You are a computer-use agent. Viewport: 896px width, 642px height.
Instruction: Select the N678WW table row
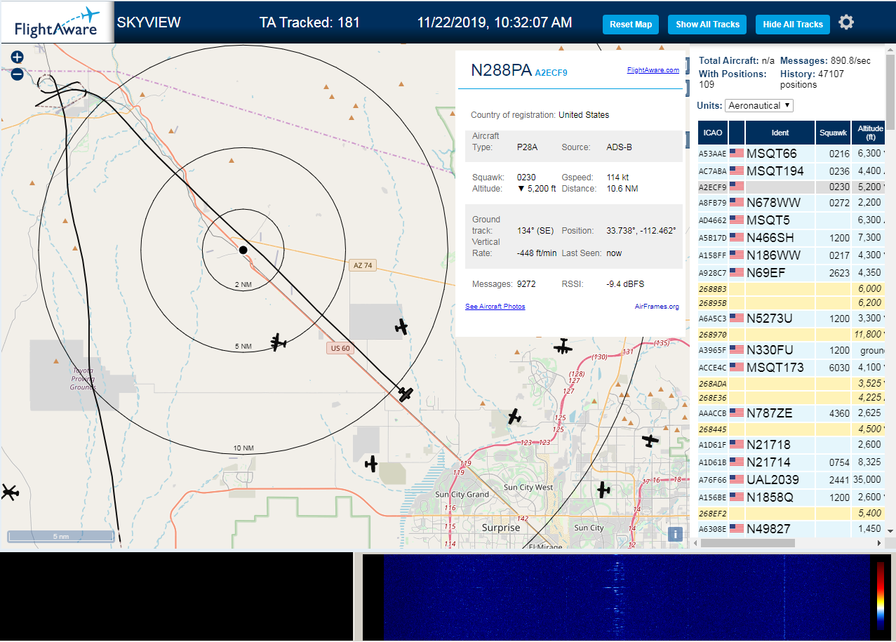tap(791, 203)
